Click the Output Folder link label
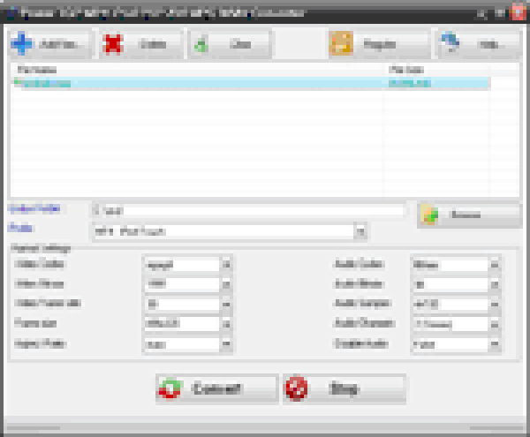The height and width of the screenshot is (437, 530). tap(34, 208)
